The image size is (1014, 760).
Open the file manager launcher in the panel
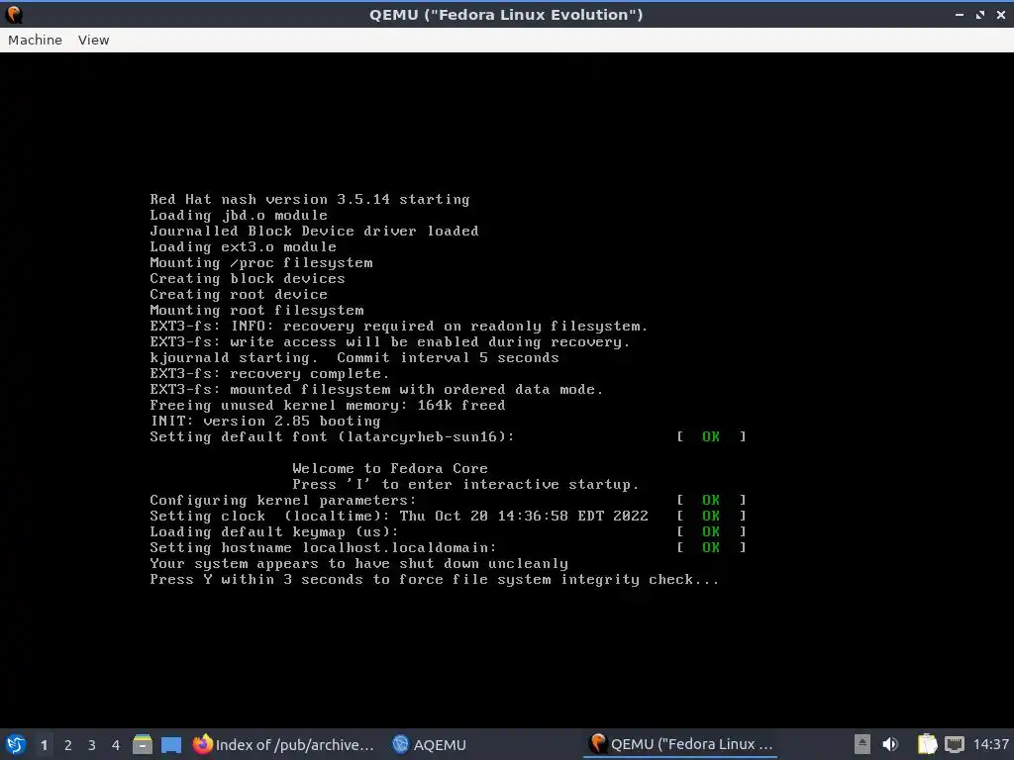pyautogui.click(x=143, y=744)
